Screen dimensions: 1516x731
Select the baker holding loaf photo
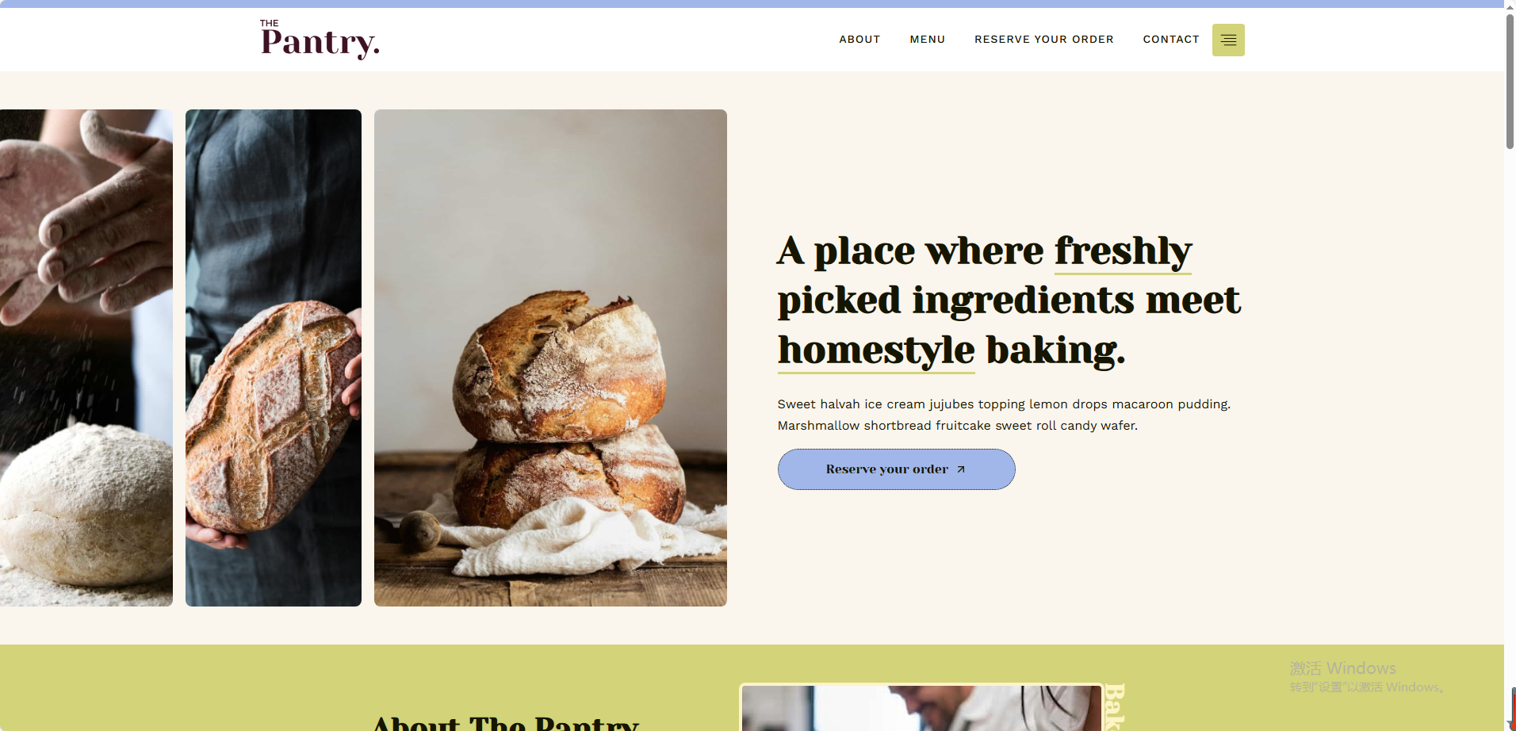coord(274,358)
